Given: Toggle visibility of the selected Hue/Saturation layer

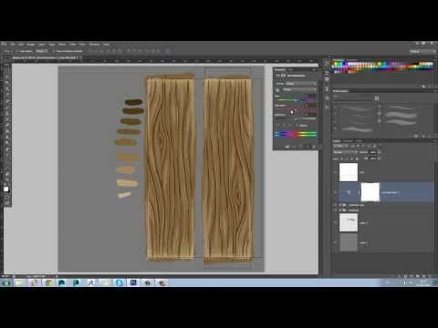Looking at the screenshot, I should tap(336, 192).
